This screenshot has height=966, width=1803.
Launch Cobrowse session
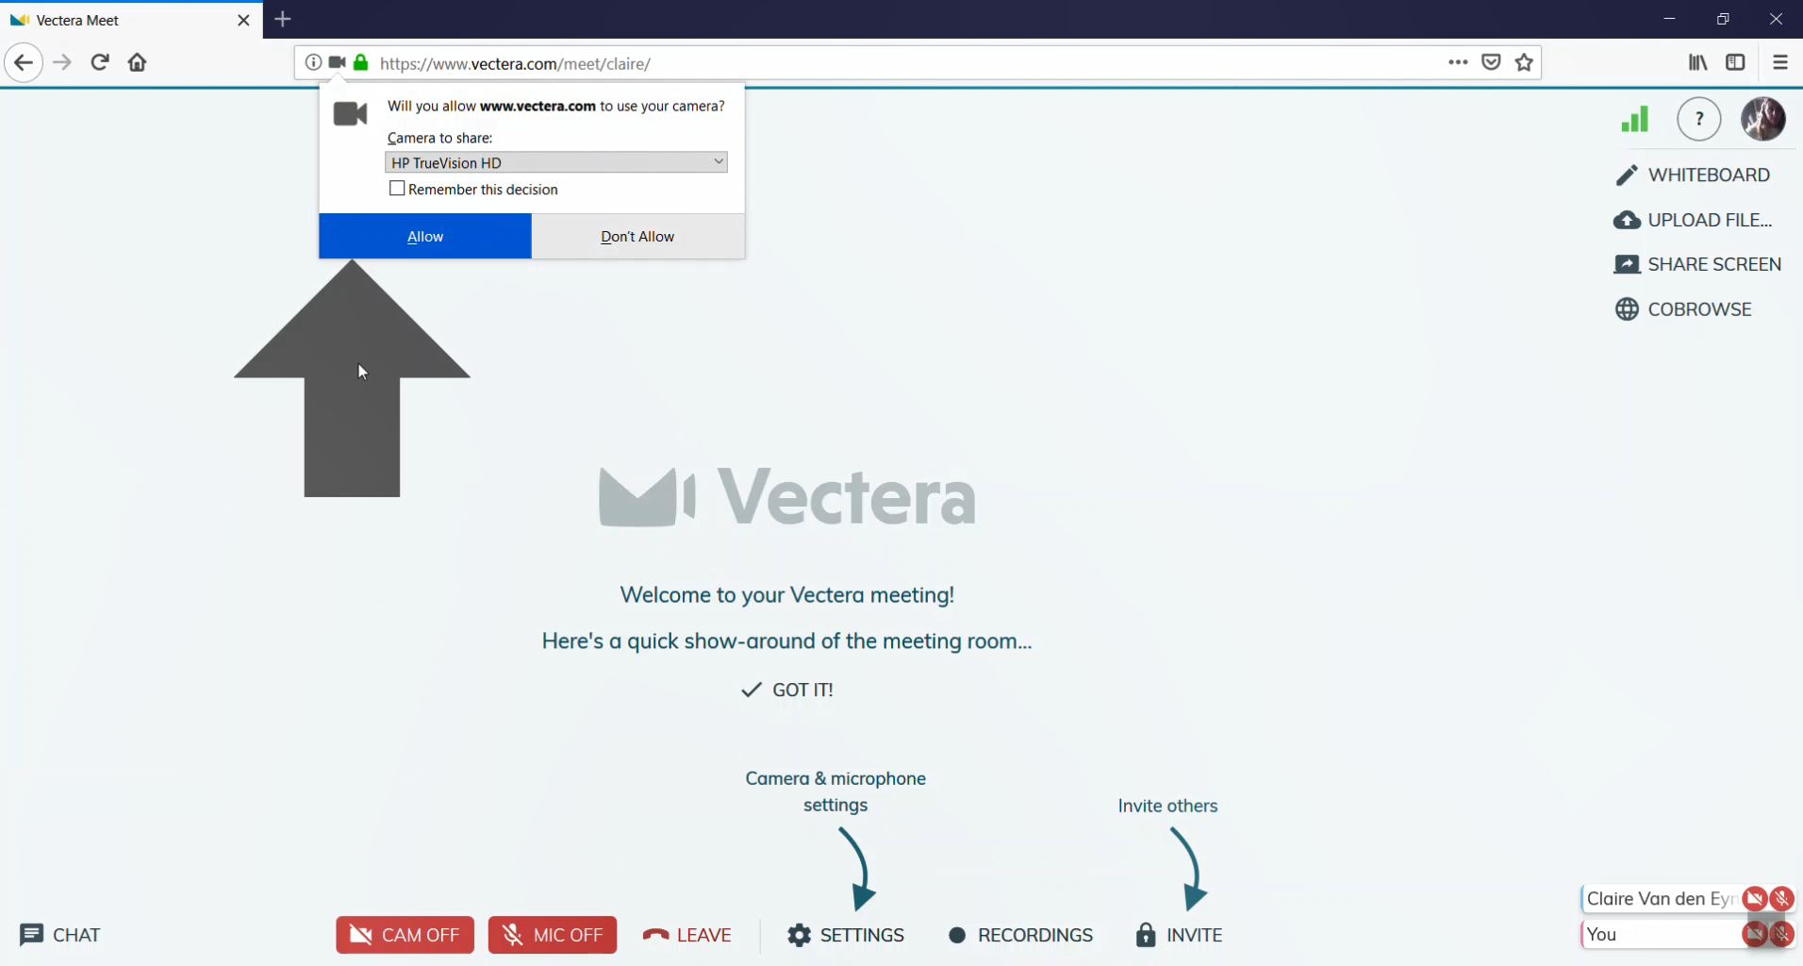point(1683,309)
